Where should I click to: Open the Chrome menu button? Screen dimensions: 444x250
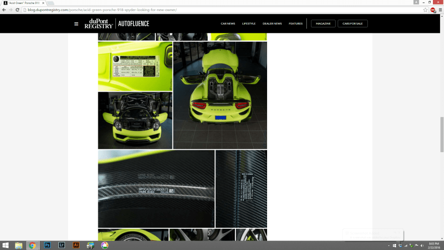tap(440, 10)
